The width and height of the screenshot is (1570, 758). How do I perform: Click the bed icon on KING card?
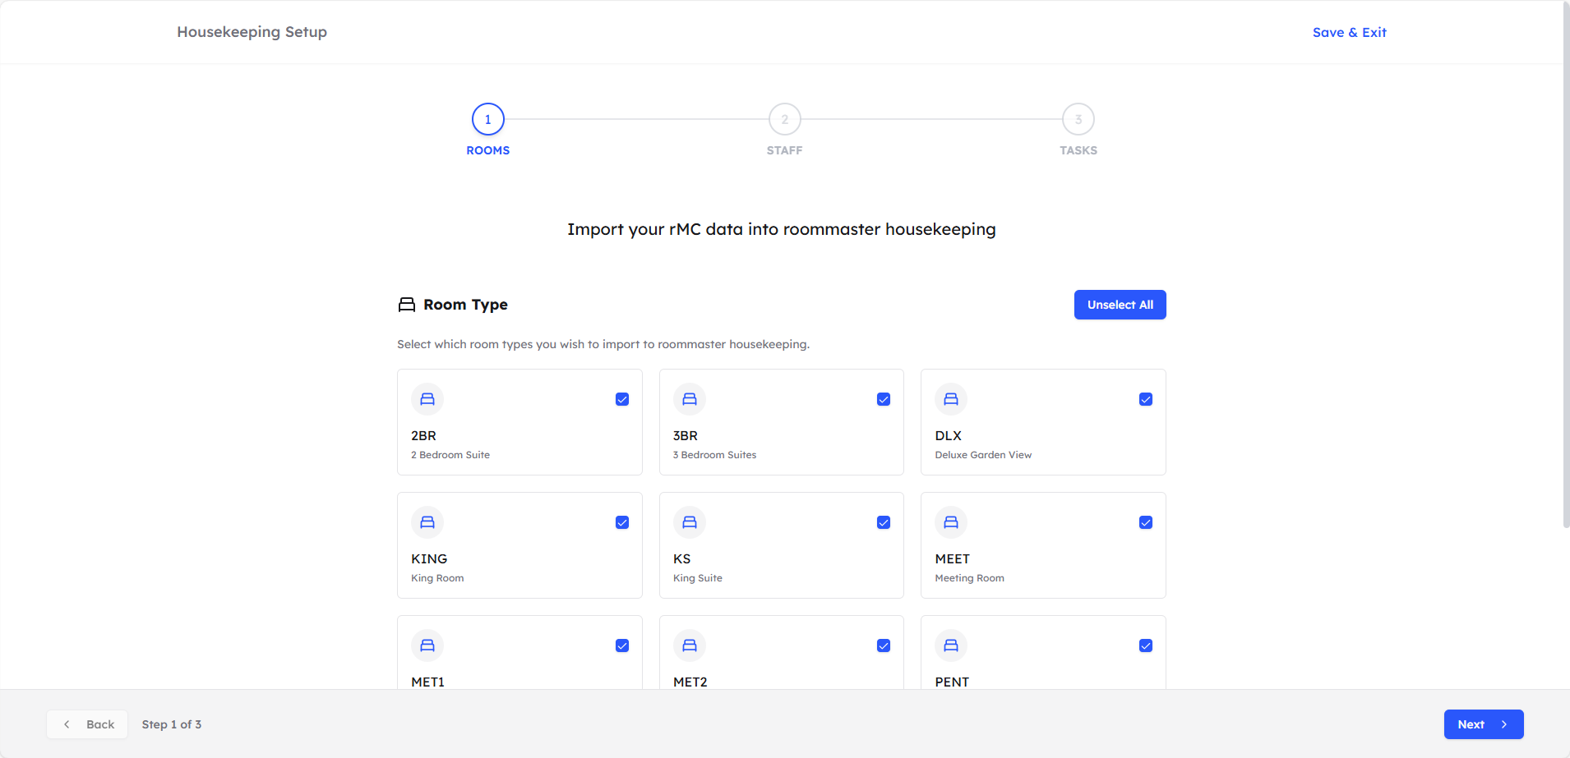[427, 522]
